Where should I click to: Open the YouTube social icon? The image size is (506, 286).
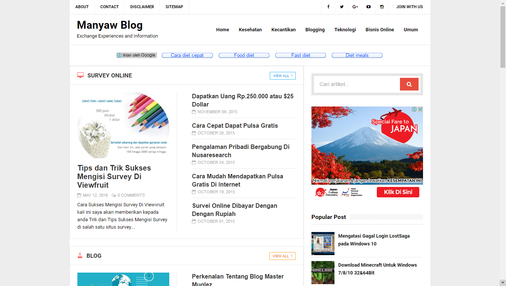[x=368, y=7]
